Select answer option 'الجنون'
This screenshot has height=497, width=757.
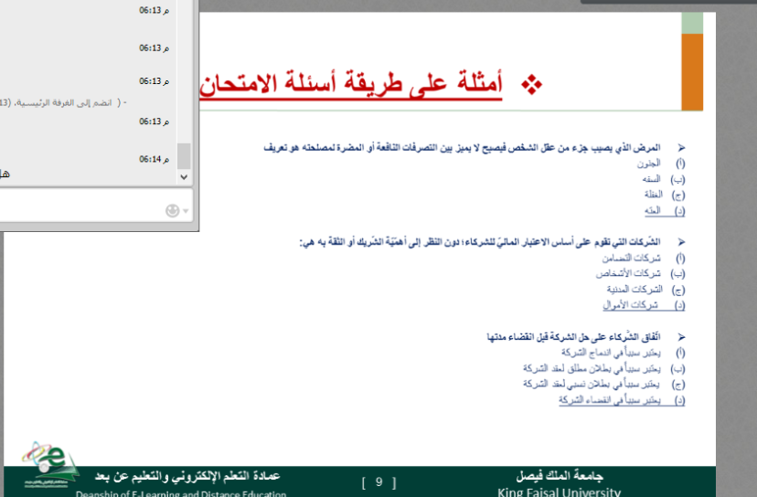pos(648,164)
